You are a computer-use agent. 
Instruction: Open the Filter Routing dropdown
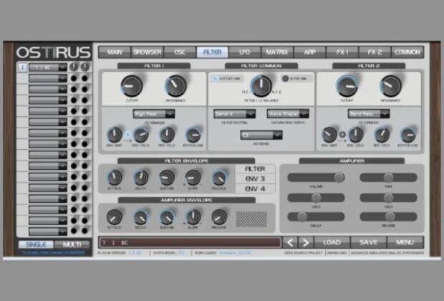coord(234,114)
